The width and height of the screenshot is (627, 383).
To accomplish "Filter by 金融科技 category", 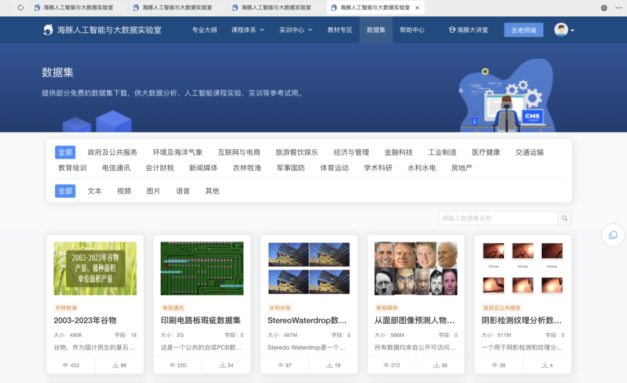I will point(398,152).
